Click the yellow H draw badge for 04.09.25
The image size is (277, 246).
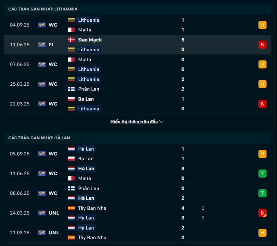tap(262, 25)
